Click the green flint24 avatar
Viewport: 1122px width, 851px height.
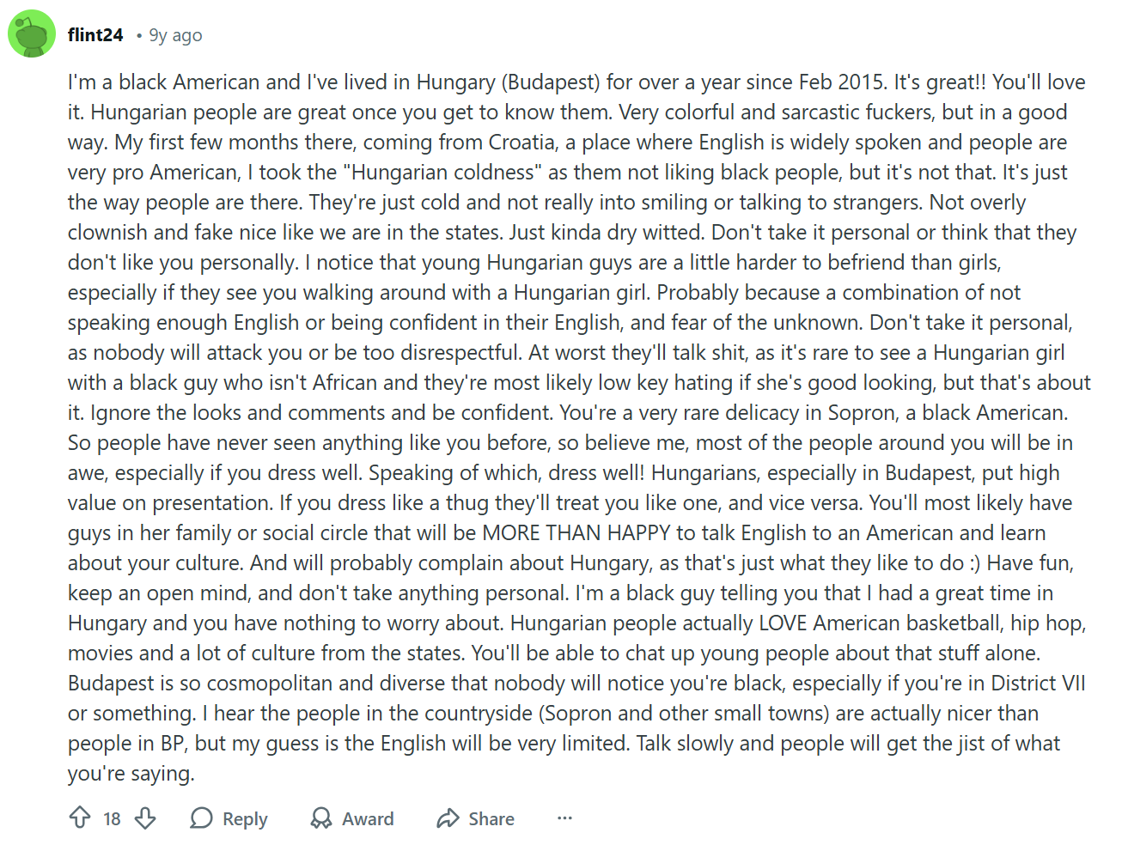(32, 34)
